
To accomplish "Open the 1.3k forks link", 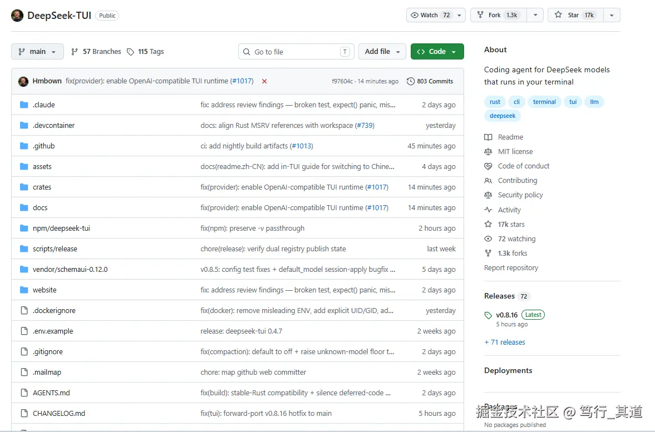I will [x=512, y=253].
